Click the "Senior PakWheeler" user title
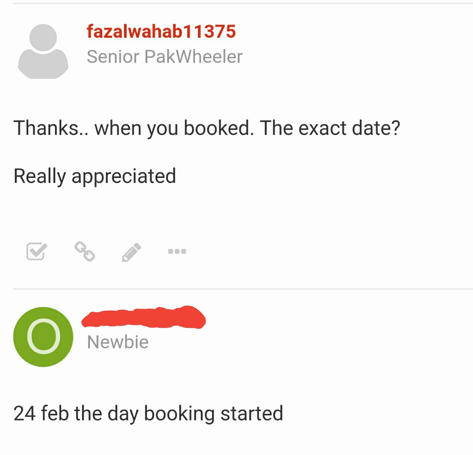This screenshot has width=473, height=455. tap(165, 56)
